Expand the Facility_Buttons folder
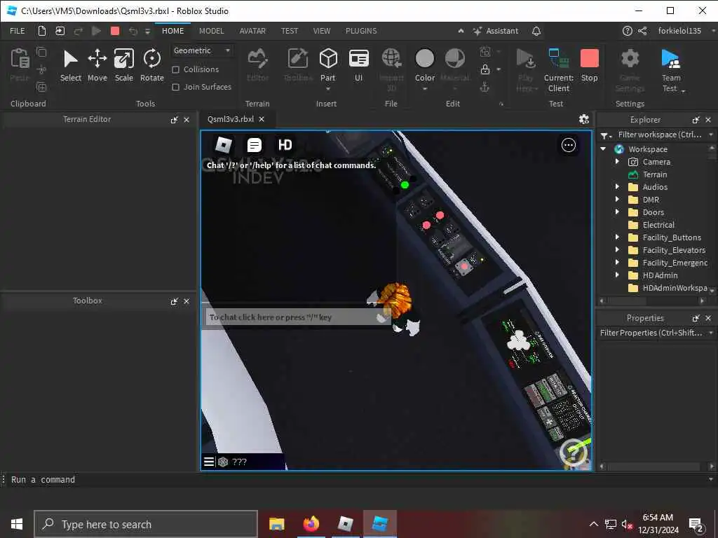The height and width of the screenshot is (538, 718). 617,237
